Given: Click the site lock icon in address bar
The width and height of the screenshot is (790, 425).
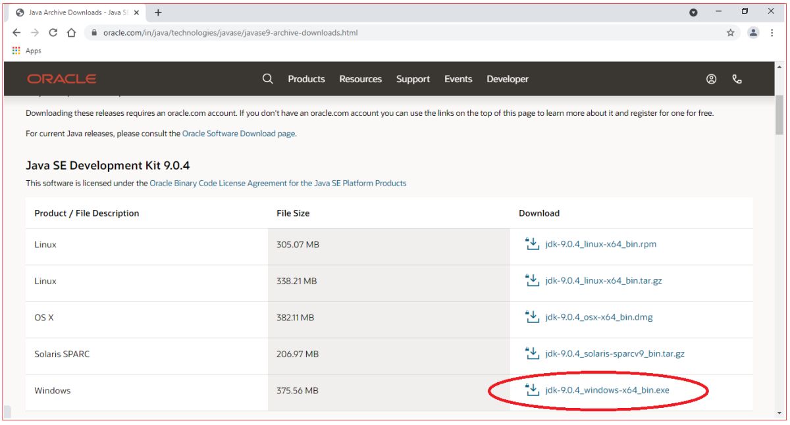Looking at the screenshot, I should [x=94, y=33].
